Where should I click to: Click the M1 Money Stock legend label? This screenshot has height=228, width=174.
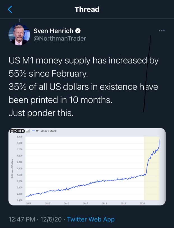pyautogui.click(x=46, y=131)
